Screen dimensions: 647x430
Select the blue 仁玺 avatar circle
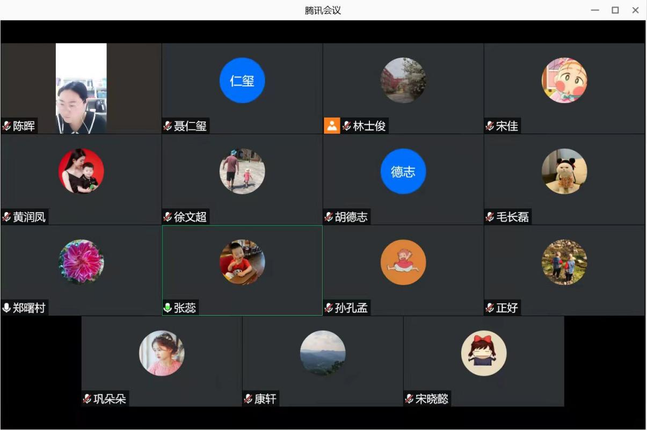tap(242, 81)
